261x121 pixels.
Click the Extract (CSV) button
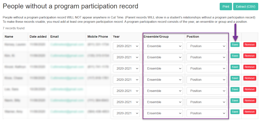[x=245, y=6]
